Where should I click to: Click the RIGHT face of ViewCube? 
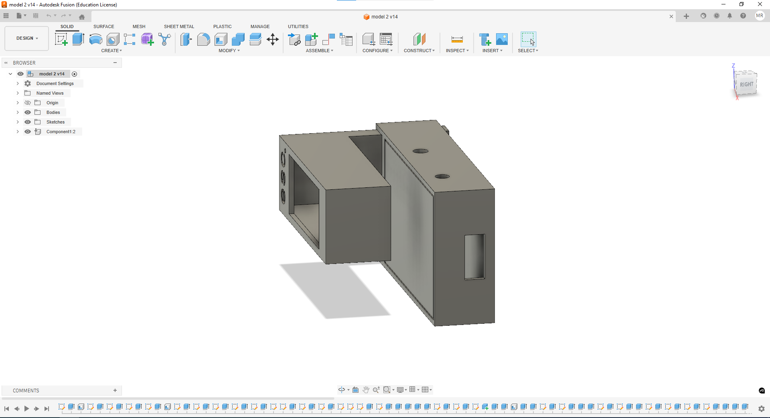(746, 84)
